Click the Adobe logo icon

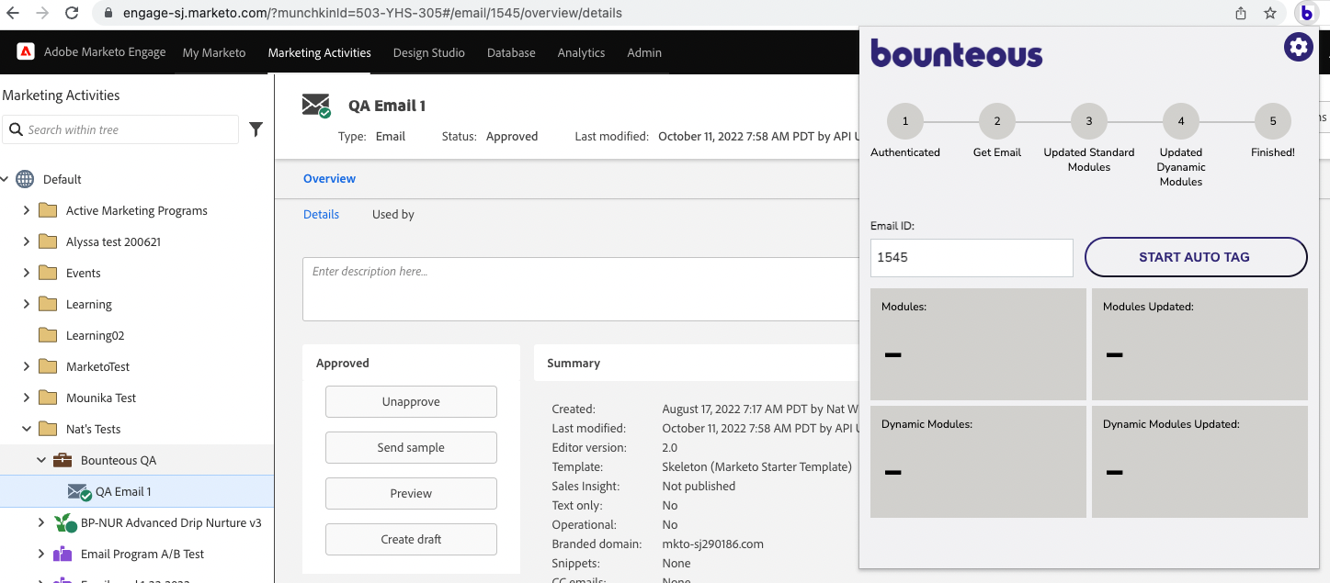[x=26, y=51]
